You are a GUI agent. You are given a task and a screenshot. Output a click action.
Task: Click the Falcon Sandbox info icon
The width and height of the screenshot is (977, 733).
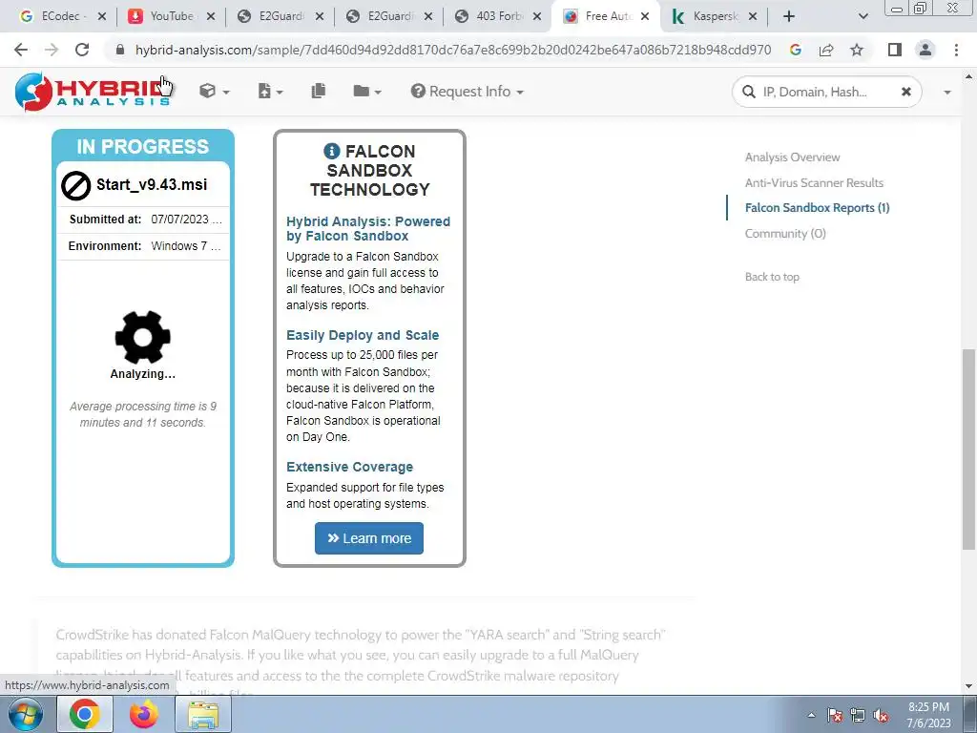(331, 151)
